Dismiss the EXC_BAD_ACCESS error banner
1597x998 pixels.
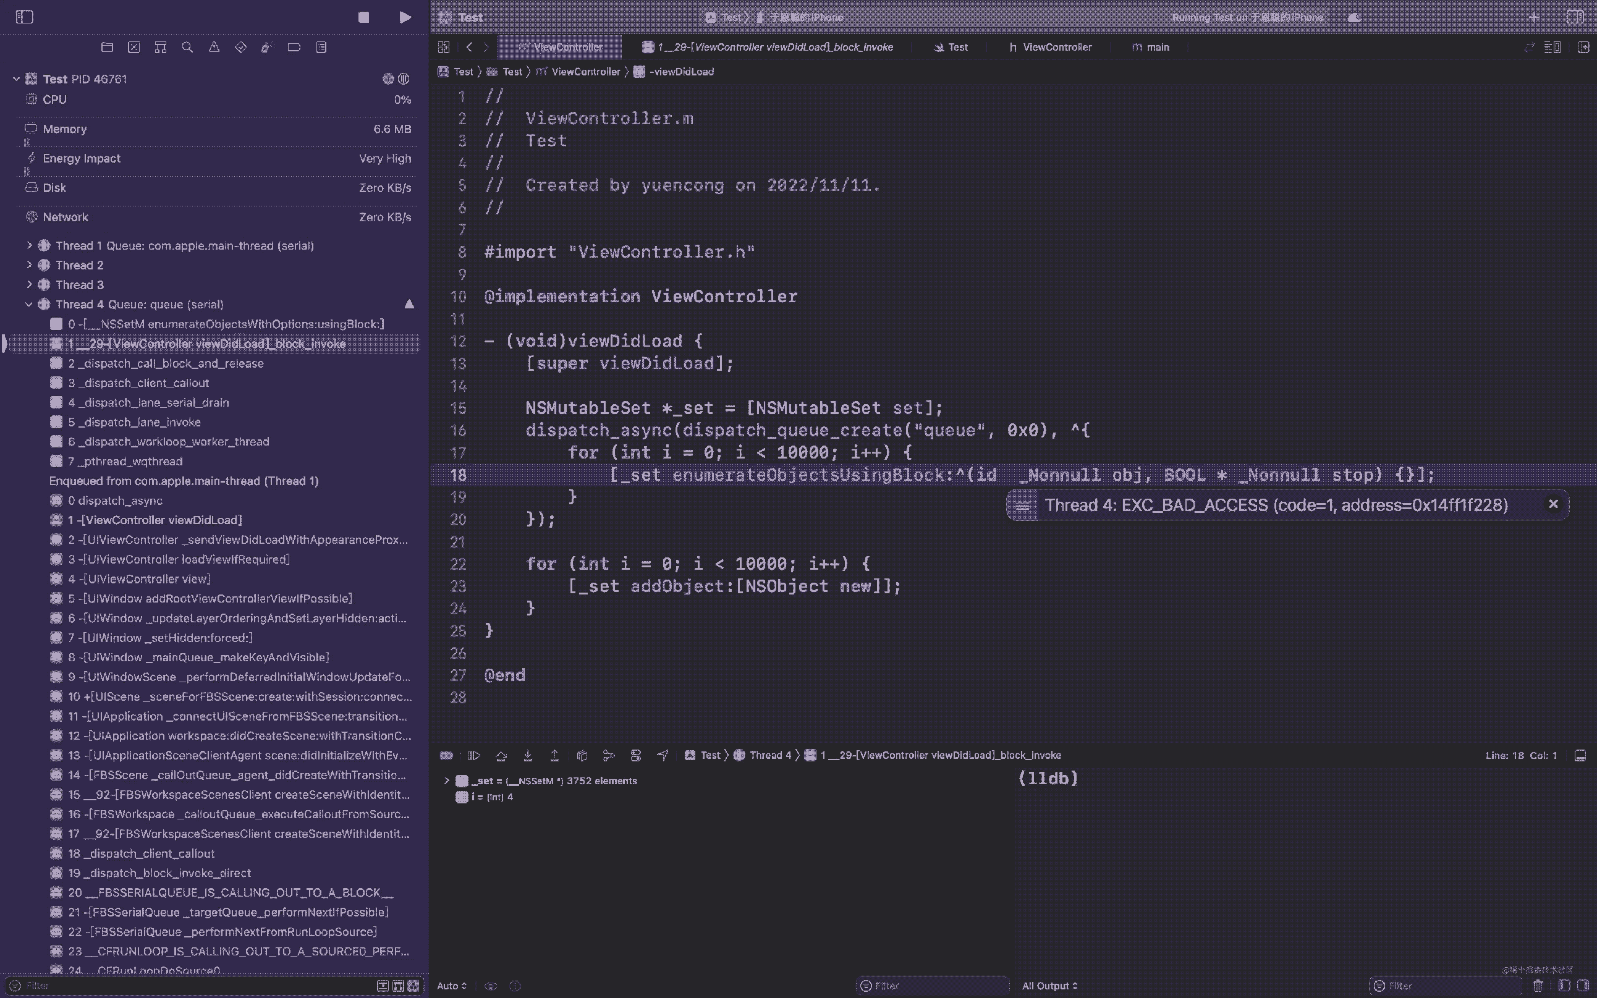click(x=1554, y=504)
